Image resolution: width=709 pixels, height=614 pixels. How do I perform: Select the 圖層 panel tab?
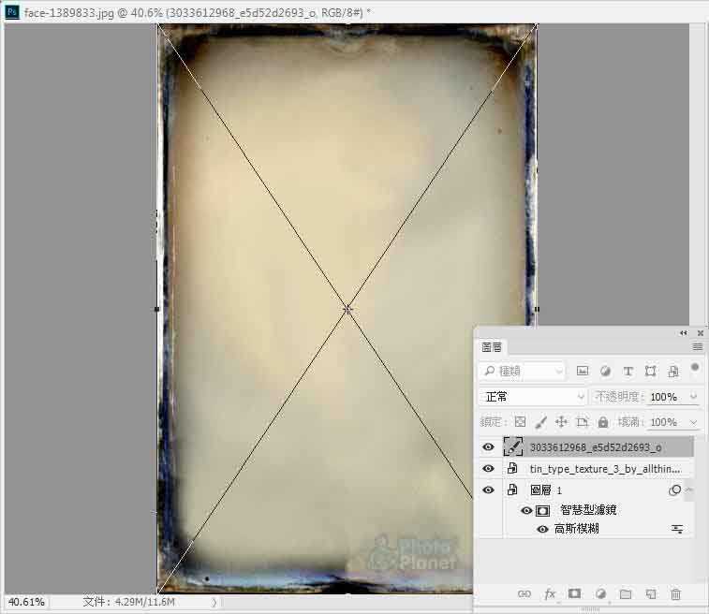(x=492, y=347)
